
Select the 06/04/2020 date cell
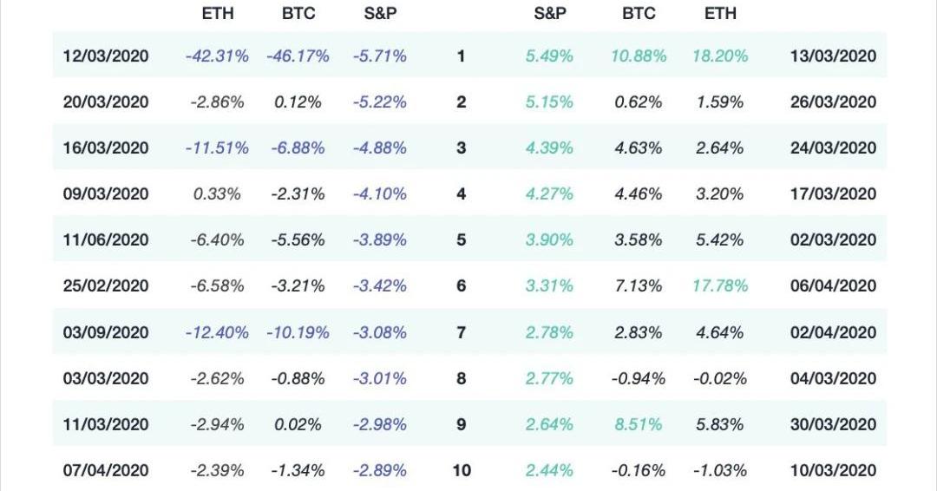pyautogui.click(x=833, y=286)
